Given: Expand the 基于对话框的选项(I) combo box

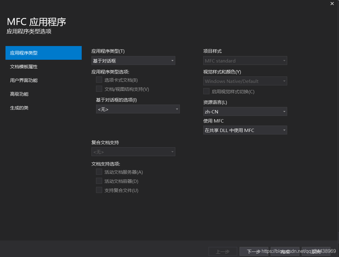Looking at the screenshot, I should 138,109.
